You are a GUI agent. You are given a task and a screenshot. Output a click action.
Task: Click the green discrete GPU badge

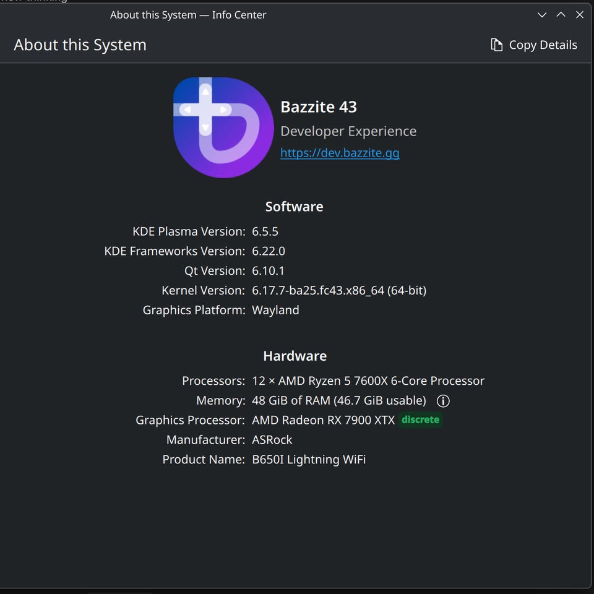coord(420,420)
